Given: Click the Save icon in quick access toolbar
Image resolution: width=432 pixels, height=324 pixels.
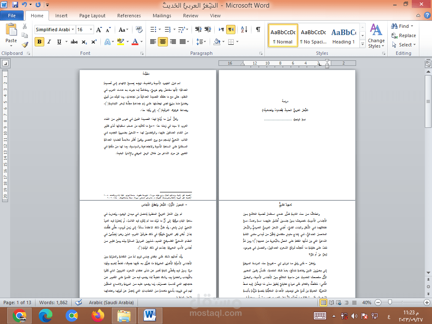Looking at the screenshot, I should (15, 5).
